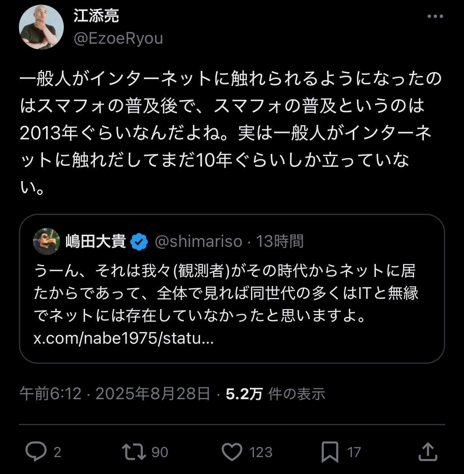Tap the share upload icon
Image resolution: width=464 pixels, height=474 pixels.
click(x=428, y=452)
